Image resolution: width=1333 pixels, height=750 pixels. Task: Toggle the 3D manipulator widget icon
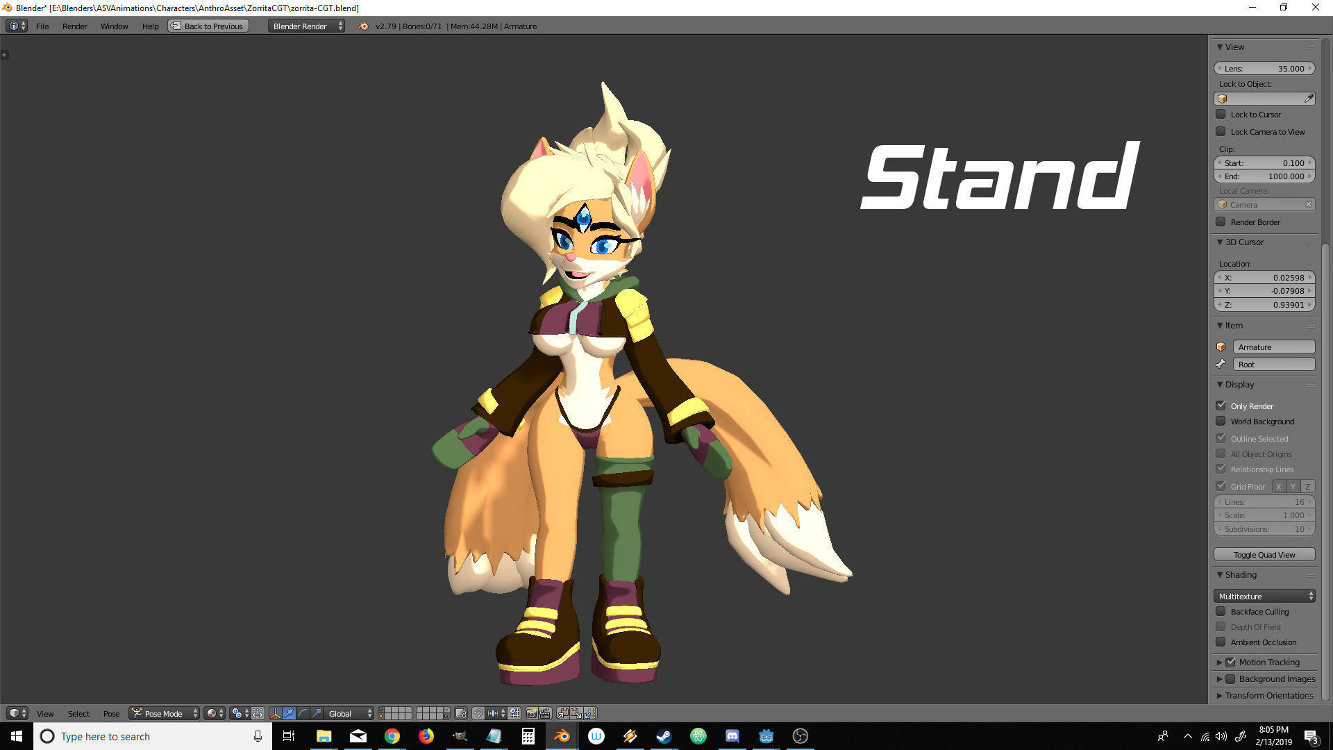[276, 713]
